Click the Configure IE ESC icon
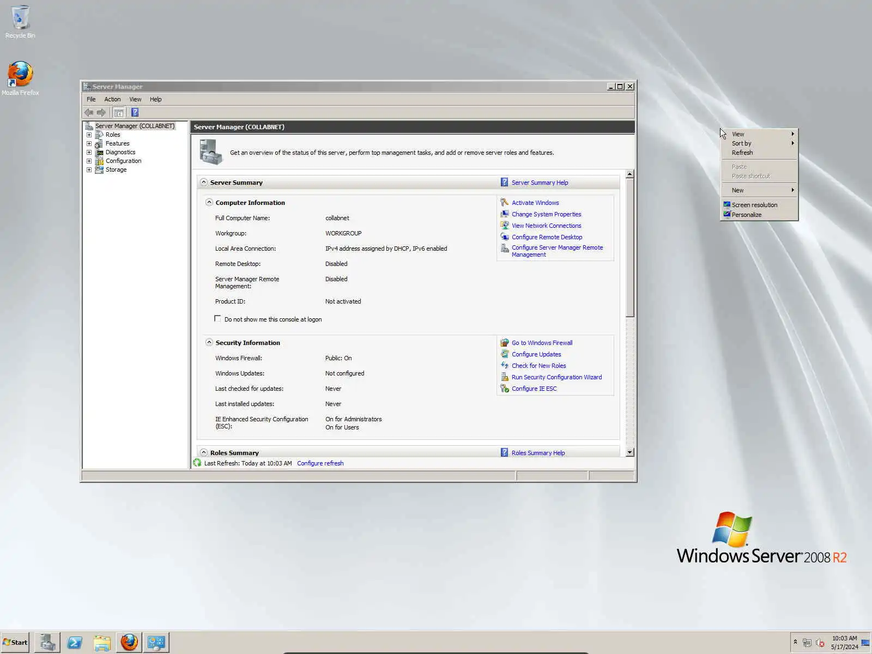 [505, 389]
